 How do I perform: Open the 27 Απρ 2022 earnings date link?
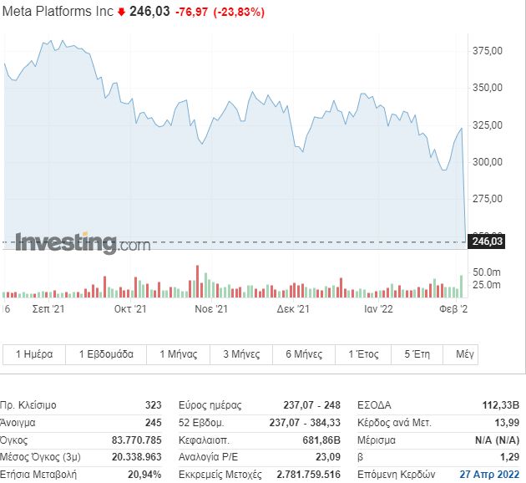(489, 475)
